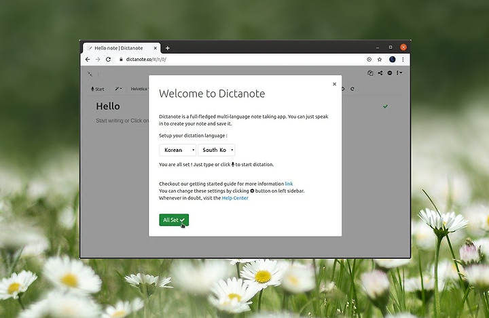489x318 pixels.
Task: Click the round minus icon near share
Action: [390, 73]
